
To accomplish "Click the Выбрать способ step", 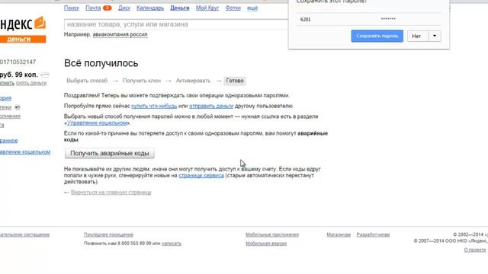I will [x=87, y=81].
